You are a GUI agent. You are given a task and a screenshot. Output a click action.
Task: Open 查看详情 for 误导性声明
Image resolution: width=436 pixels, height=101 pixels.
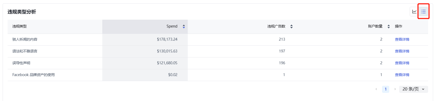[402, 63]
